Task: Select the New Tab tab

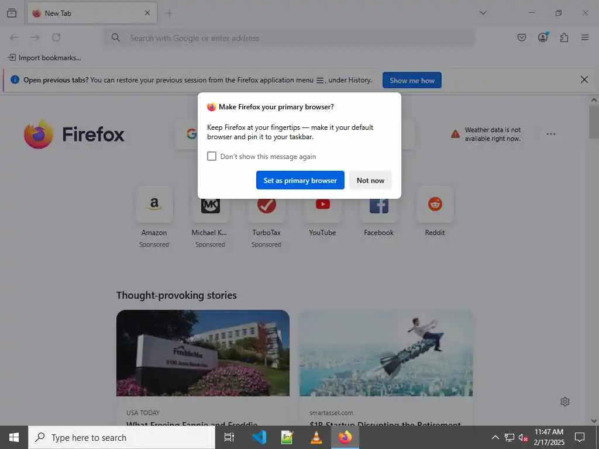Action: [92, 13]
